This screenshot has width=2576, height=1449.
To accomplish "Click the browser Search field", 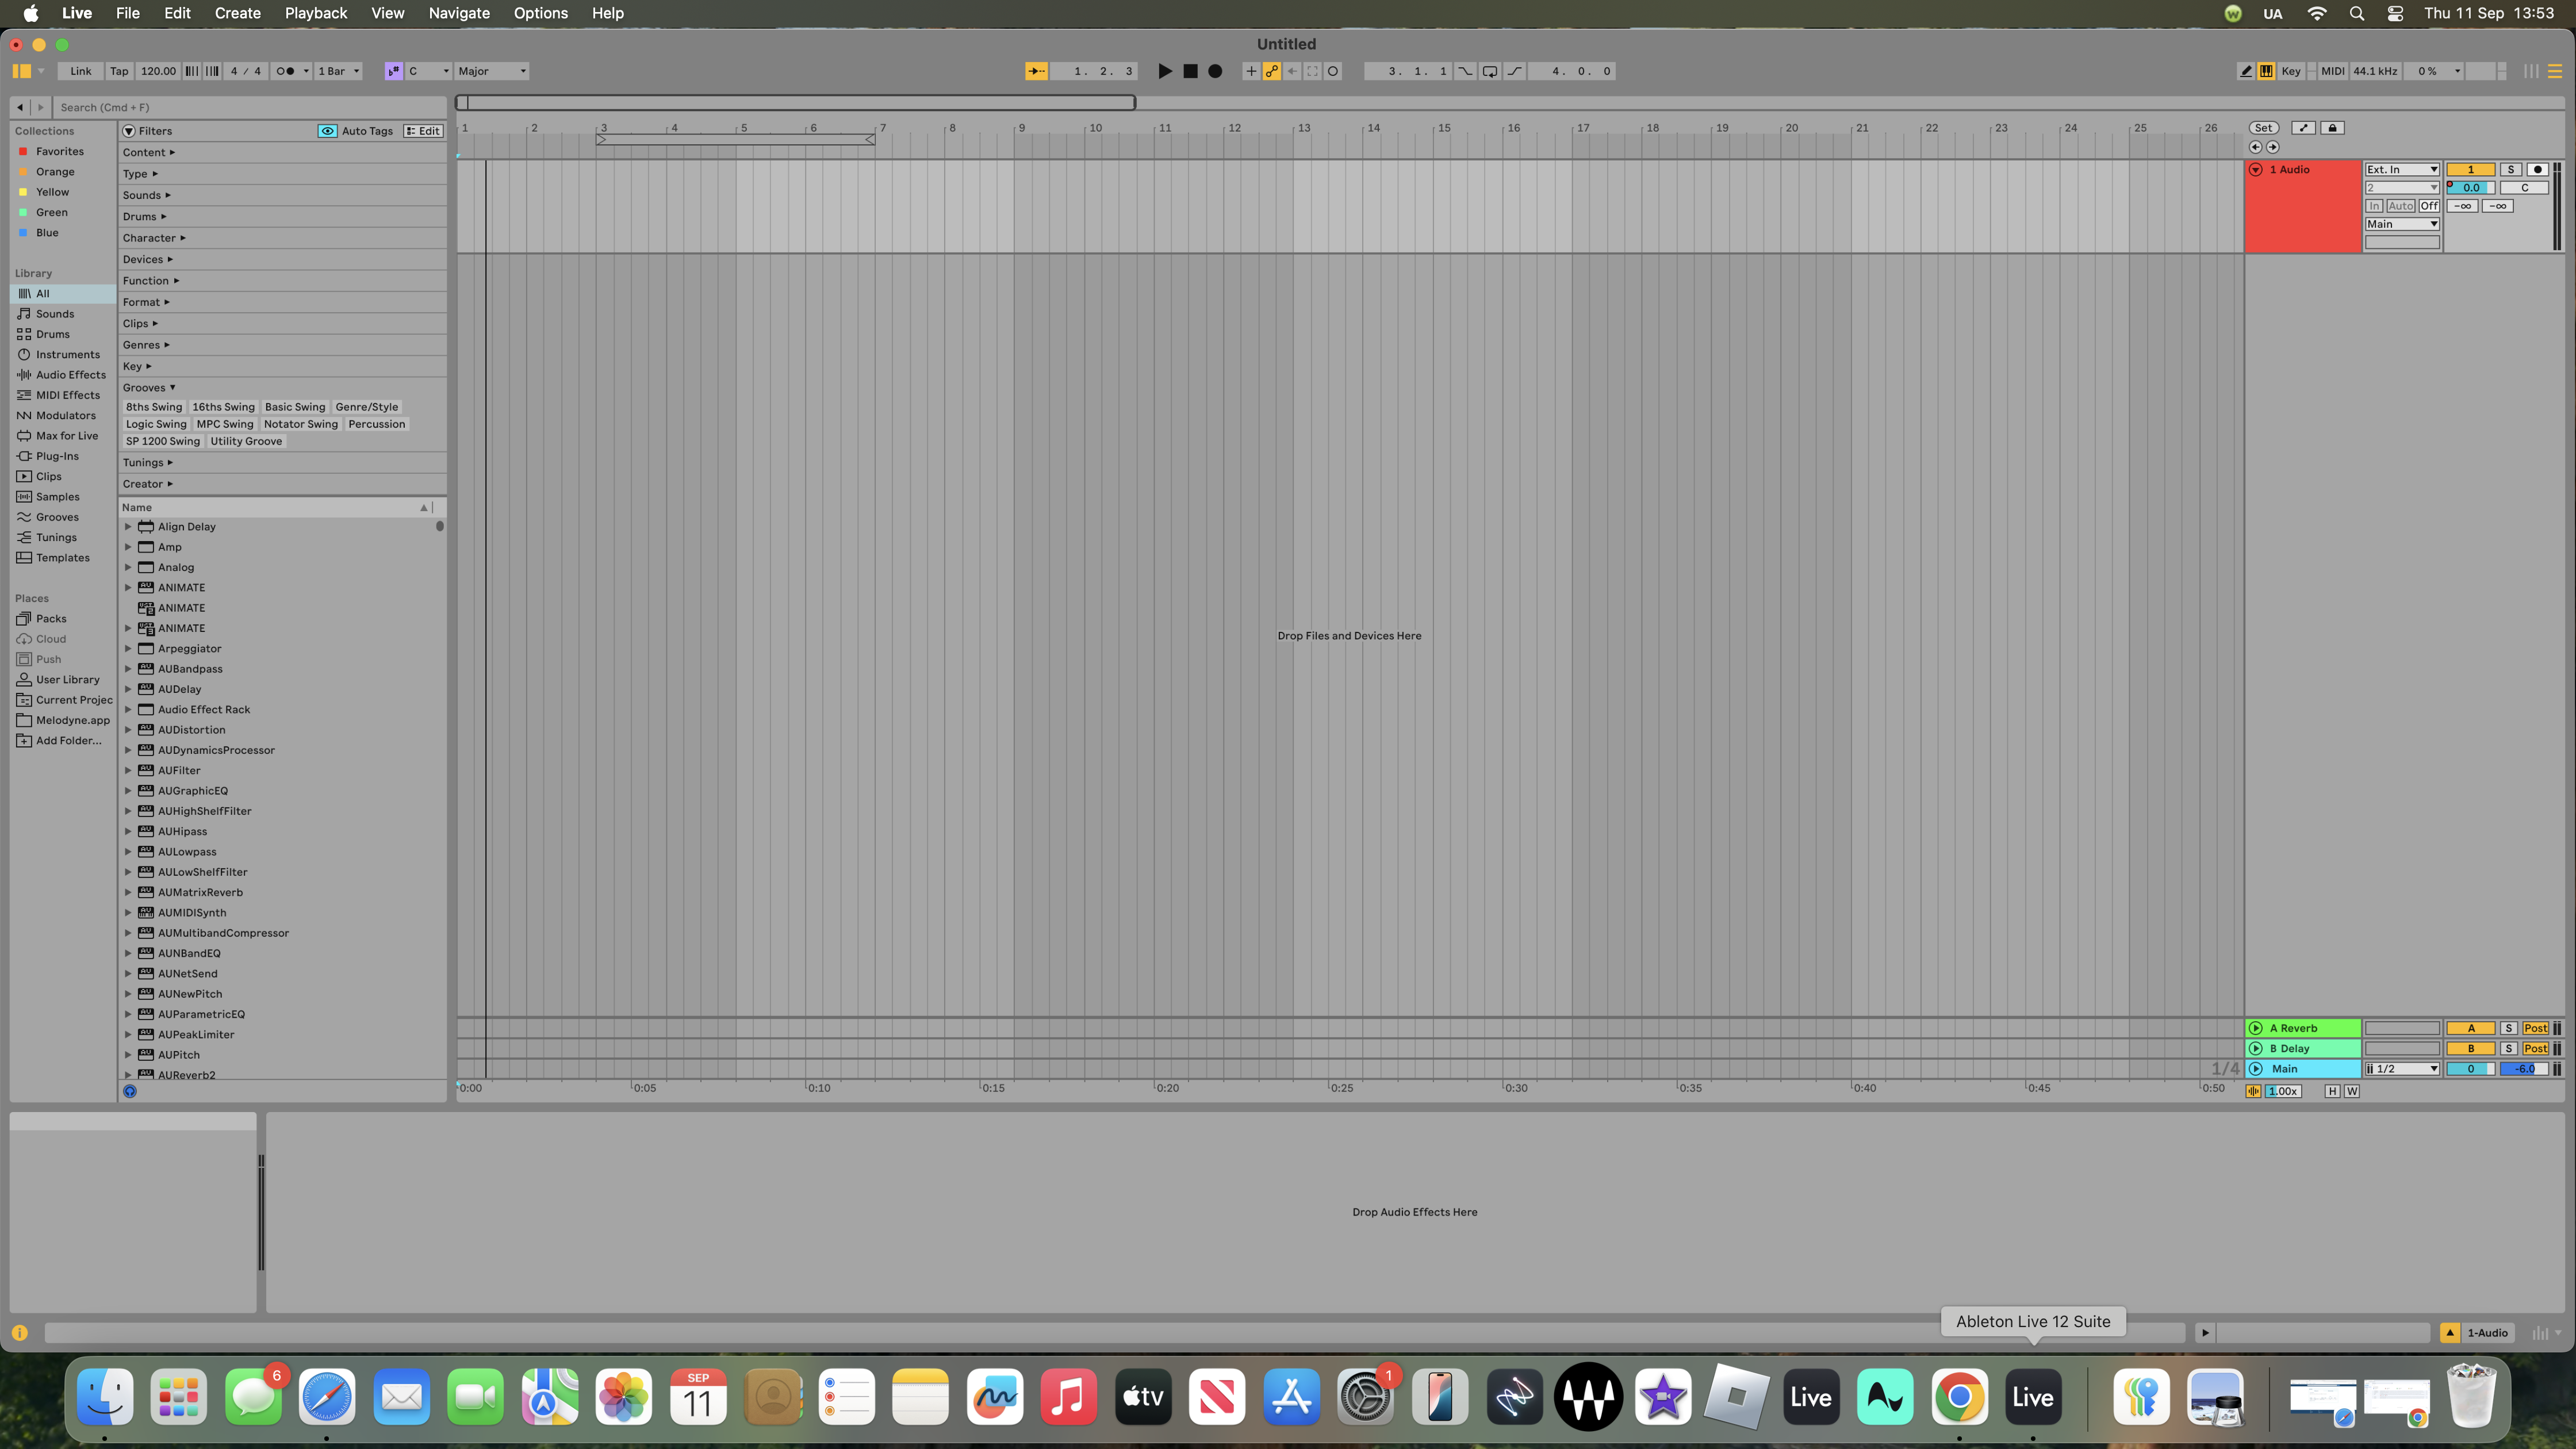I will 250,107.
